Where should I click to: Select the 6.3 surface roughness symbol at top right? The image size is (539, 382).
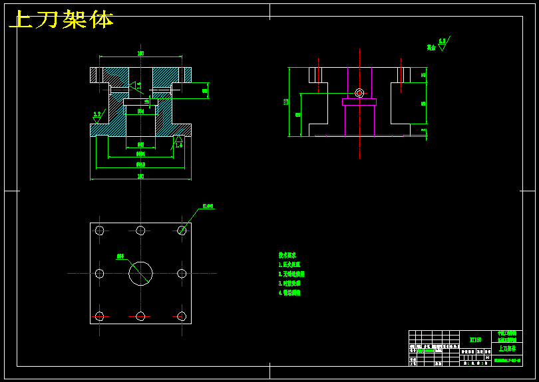point(443,44)
